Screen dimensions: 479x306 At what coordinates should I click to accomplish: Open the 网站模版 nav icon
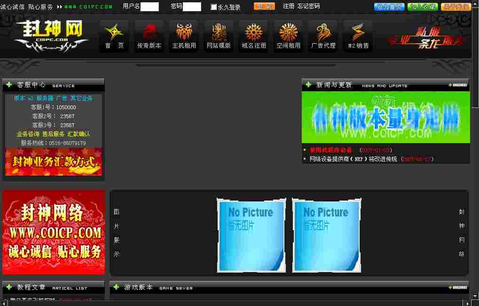(x=219, y=32)
